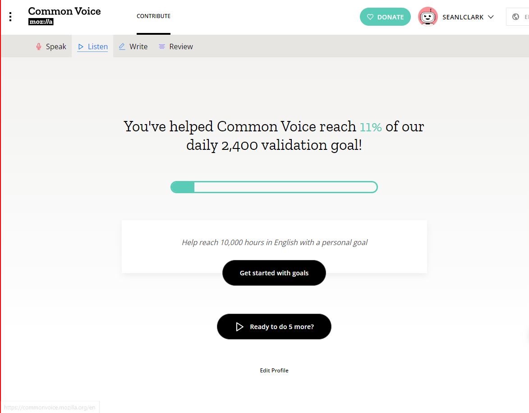Expand the SEANLCLARK account chevron

click(491, 17)
